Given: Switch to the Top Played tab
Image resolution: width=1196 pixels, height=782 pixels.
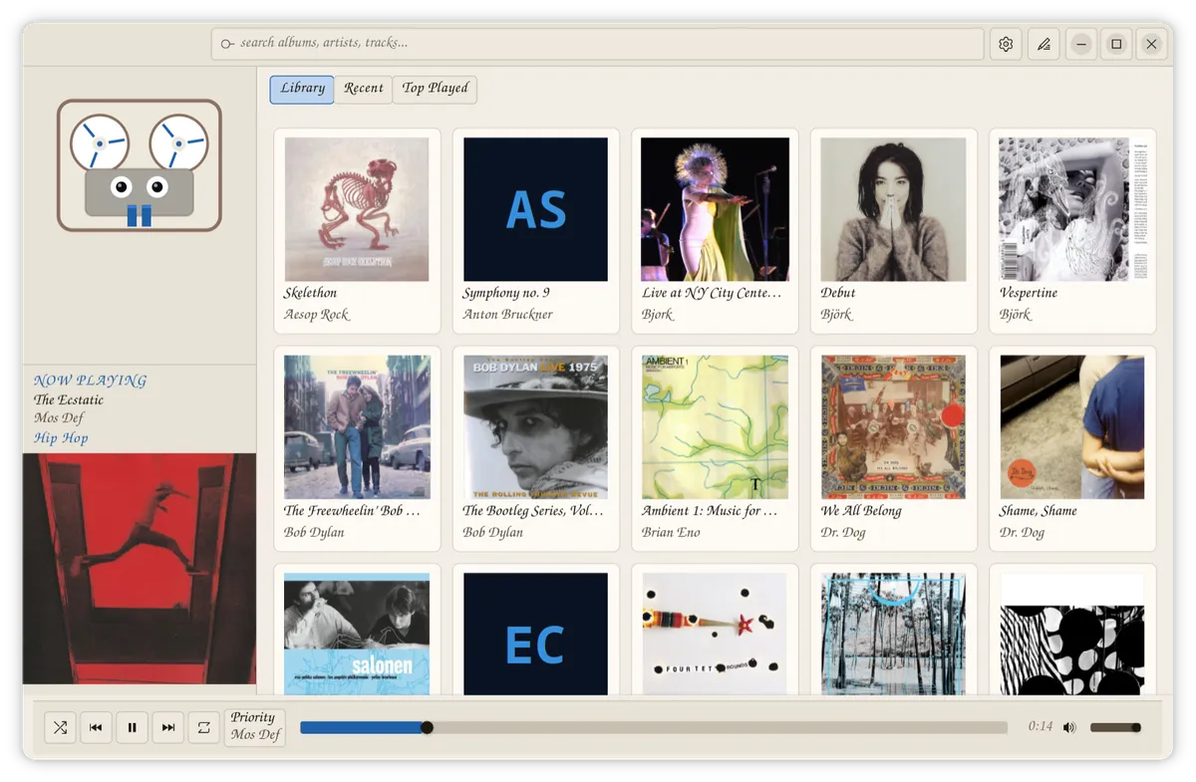Looking at the screenshot, I should click(435, 89).
